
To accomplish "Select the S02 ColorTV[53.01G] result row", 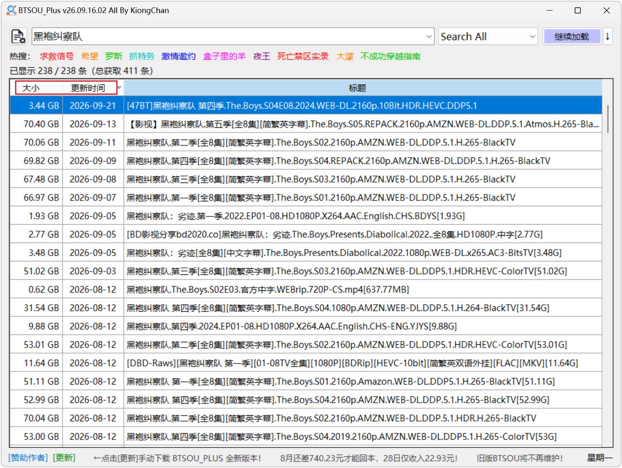I will click(306, 344).
